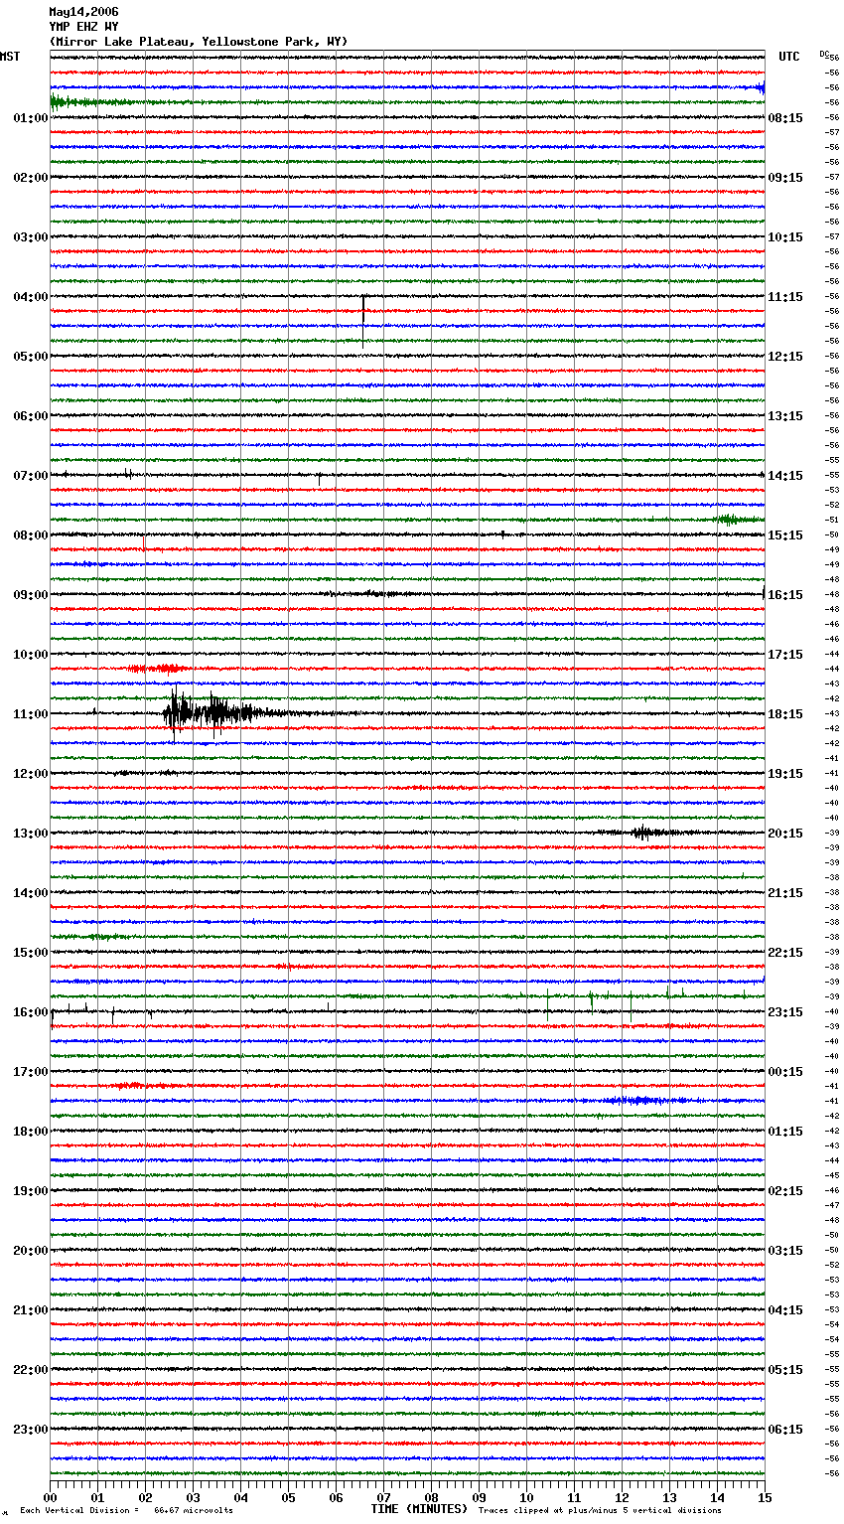Click the tall spike on the 04:00 trace
This screenshot has height=1524, width=844.
coord(363,320)
